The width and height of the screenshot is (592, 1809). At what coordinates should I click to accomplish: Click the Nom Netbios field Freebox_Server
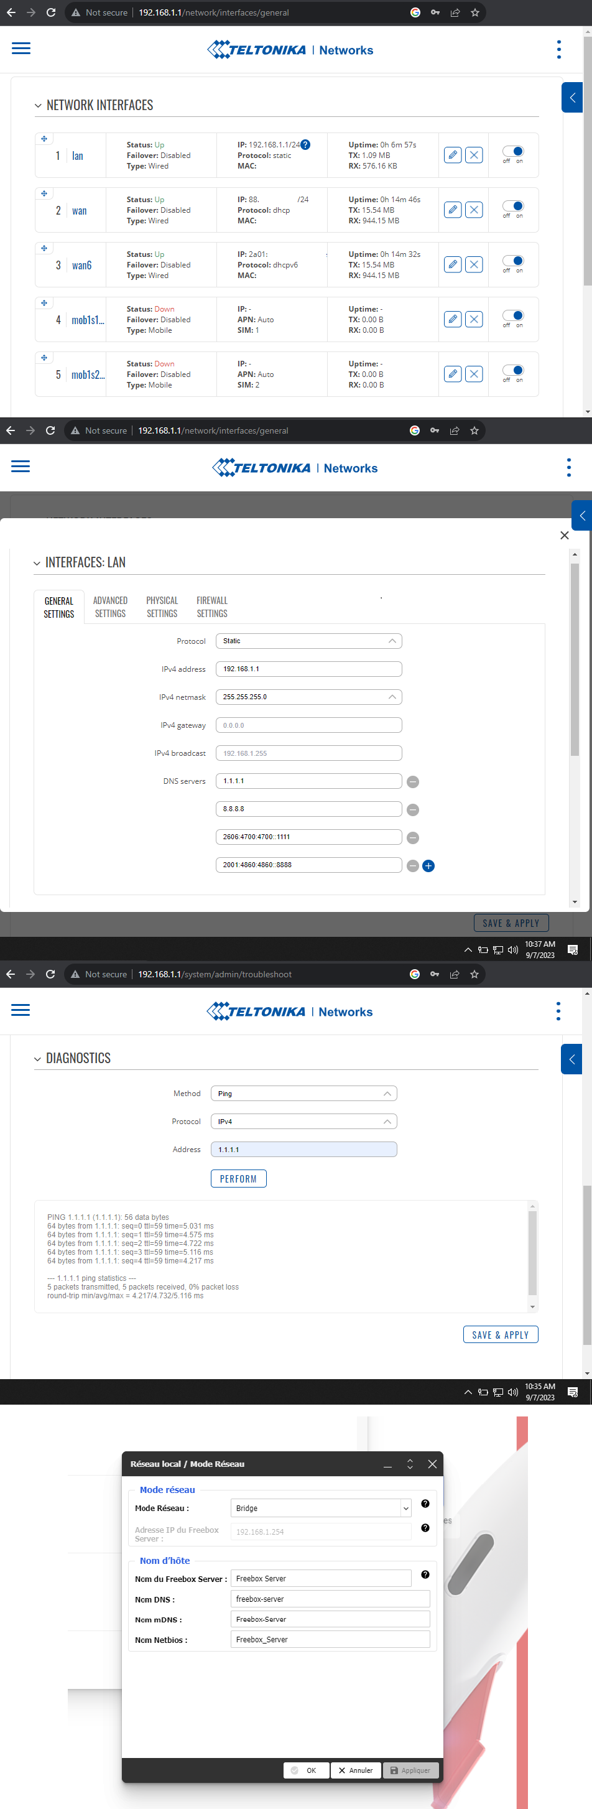(330, 1640)
